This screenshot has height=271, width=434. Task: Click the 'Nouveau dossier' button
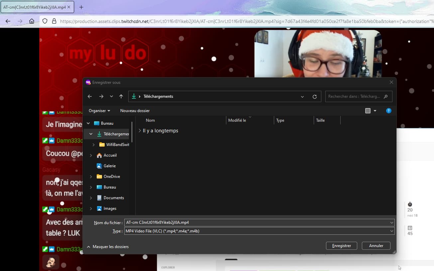point(135,111)
